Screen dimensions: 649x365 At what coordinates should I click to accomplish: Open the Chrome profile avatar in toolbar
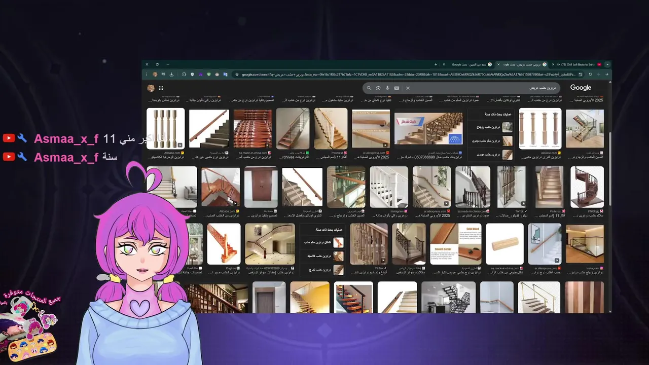(x=155, y=75)
